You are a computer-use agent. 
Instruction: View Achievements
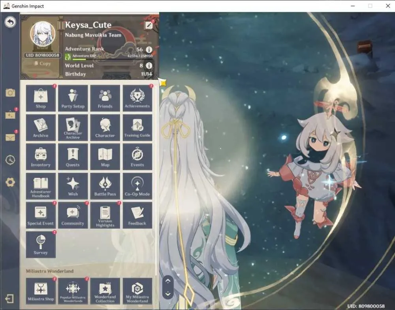tap(137, 98)
